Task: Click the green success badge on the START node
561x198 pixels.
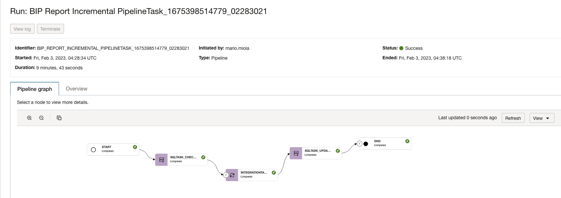Action: (x=135, y=147)
